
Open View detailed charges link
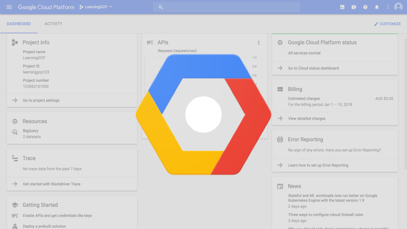[x=307, y=119]
